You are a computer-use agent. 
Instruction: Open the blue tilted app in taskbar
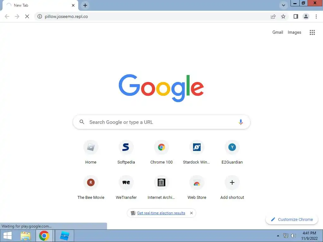pyautogui.click(x=65, y=236)
